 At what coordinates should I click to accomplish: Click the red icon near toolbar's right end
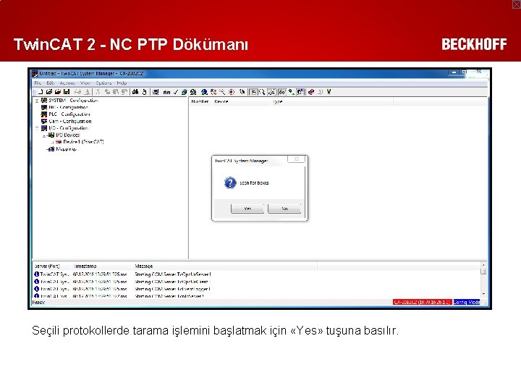point(311,92)
